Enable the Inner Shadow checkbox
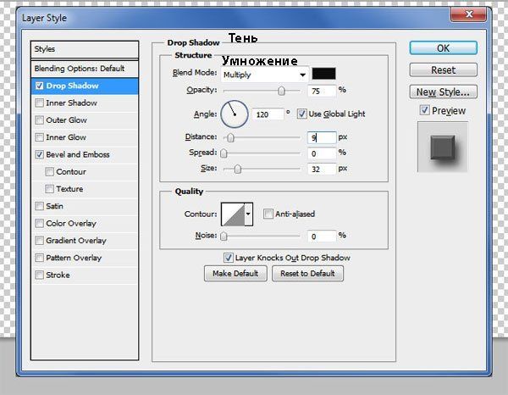 (40, 103)
